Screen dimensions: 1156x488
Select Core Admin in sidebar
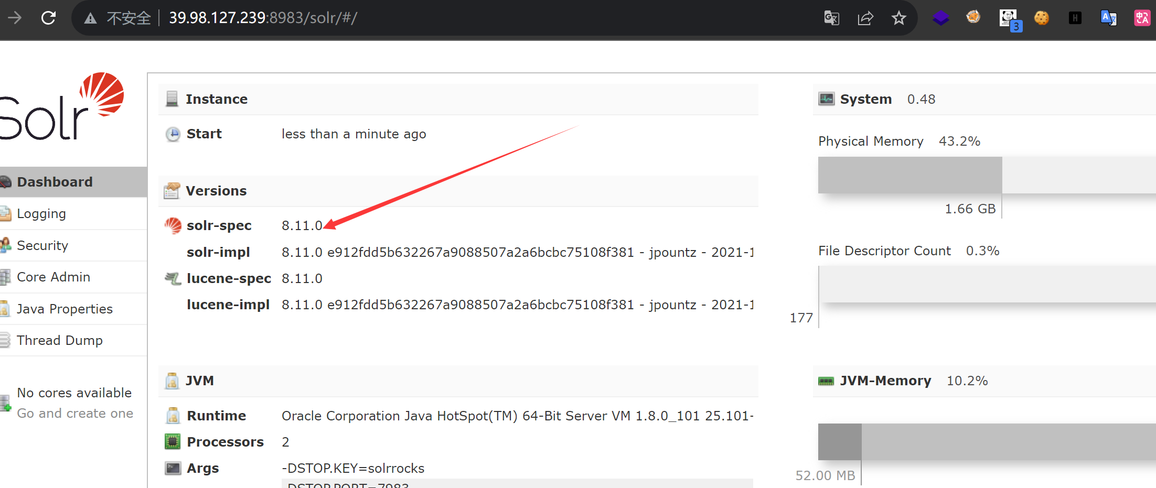click(53, 277)
